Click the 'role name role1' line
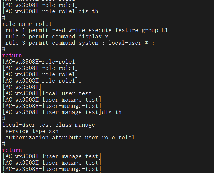Image resolution: width=214 pixels, height=173 pixels. tap(27, 24)
